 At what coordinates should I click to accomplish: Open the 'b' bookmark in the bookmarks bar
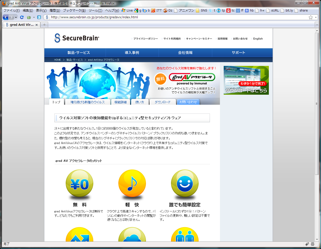coord(146,11)
